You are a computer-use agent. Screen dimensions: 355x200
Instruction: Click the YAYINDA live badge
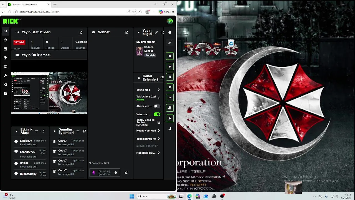[x=19, y=42]
